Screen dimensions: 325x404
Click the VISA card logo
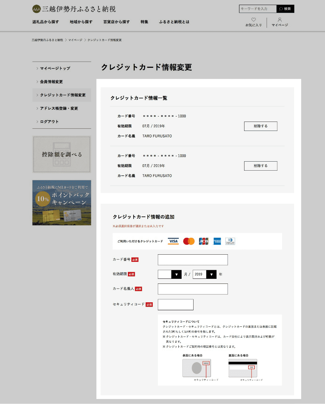(173, 241)
